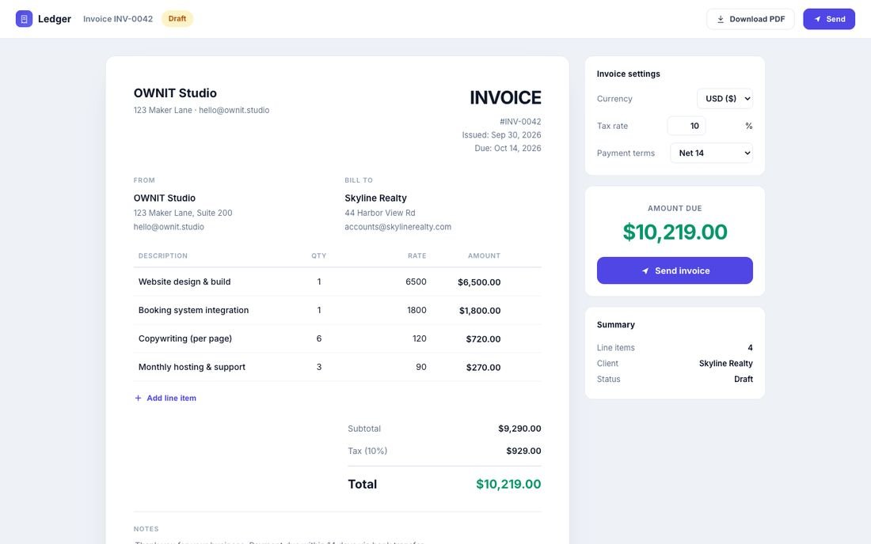Click the Add line item link
Image resolution: width=871 pixels, height=544 pixels.
[x=165, y=399]
